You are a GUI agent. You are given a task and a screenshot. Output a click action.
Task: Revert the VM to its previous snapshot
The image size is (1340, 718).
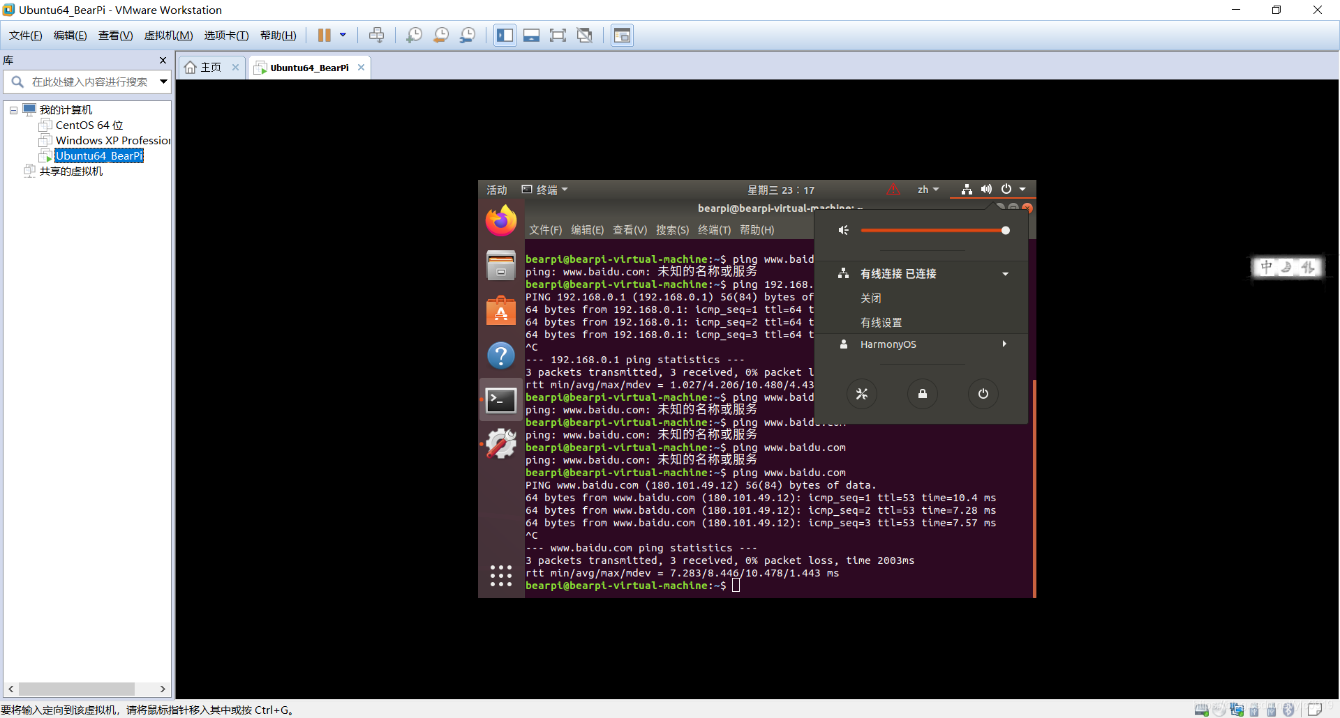[x=440, y=35]
